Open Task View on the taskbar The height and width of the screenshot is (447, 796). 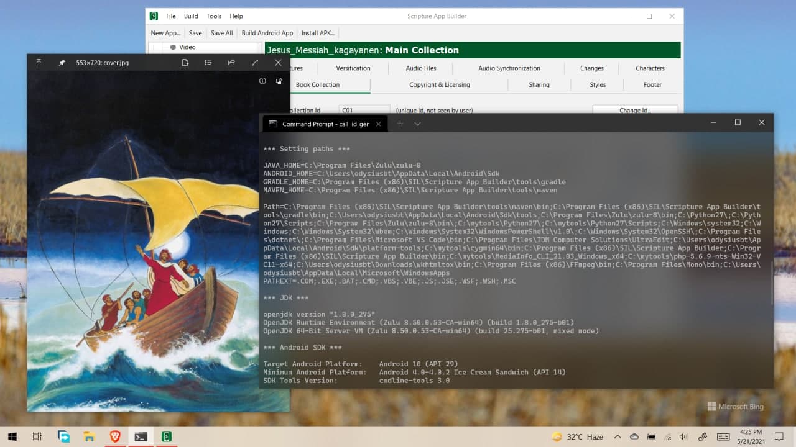37,436
